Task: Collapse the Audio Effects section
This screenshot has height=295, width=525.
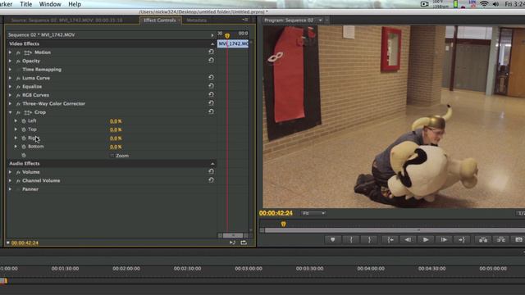Action: coord(212,164)
